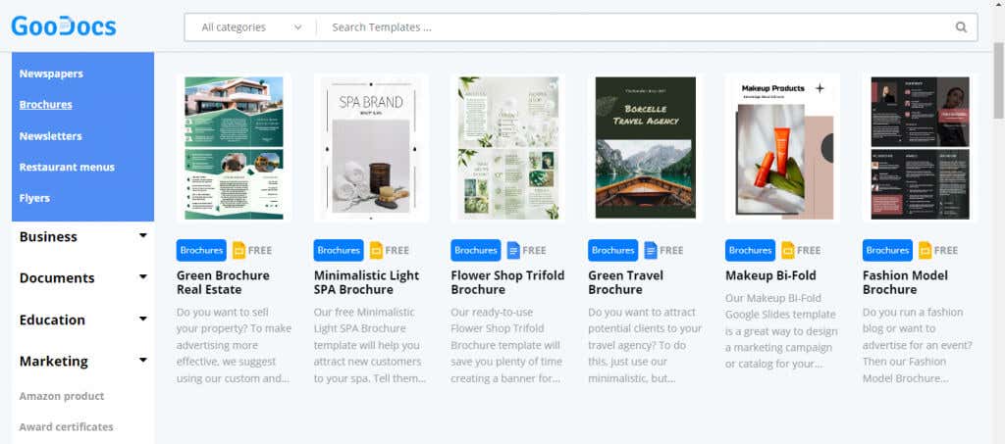
Task: Click the Brochures tag under Makeup Bi-Fold
Action: pyautogui.click(x=750, y=250)
